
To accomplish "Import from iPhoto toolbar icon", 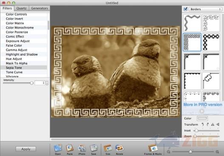I will pyautogui.click(x=82, y=148).
